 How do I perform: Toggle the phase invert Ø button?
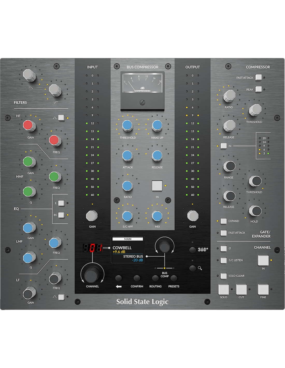pyautogui.click(x=224, y=248)
